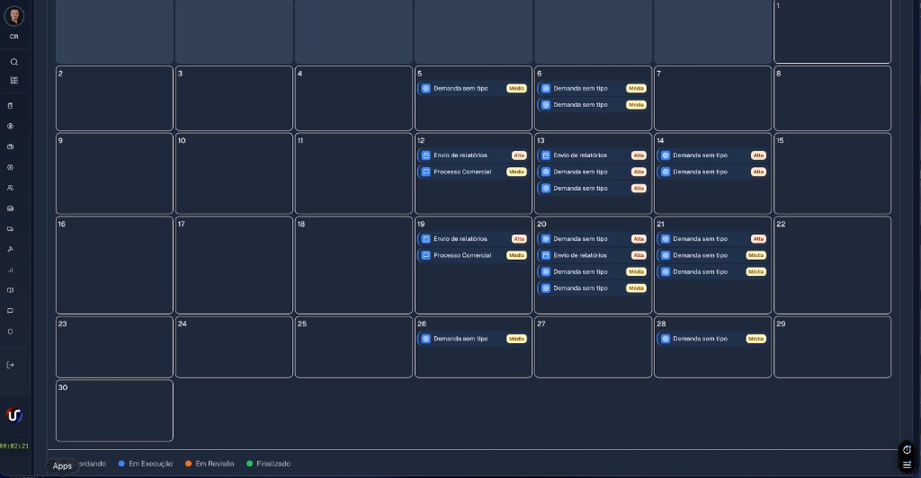The width and height of the screenshot is (921, 478).
Task: Open Envio de relatórios task on day 13
Action: point(594,155)
